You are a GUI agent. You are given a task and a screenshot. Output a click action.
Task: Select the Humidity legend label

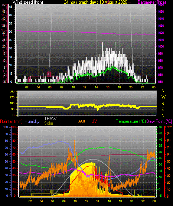[32, 121]
